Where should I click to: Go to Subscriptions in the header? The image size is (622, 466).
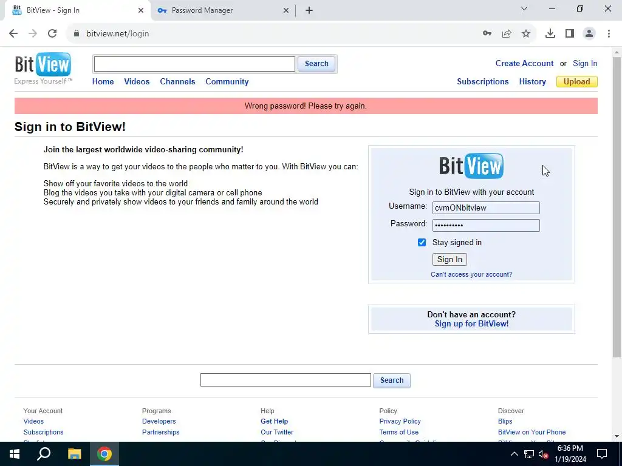click(x=483, y=82)
